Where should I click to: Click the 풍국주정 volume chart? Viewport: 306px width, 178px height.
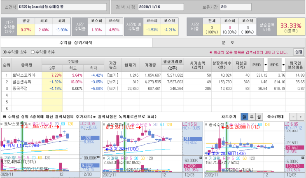pyautogui.click(x=244, y=164)
